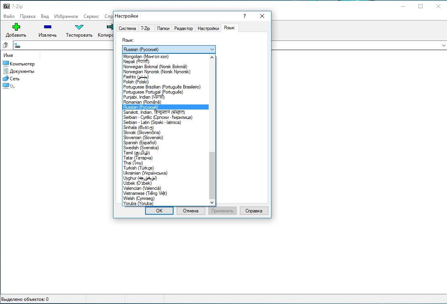Switch to the Редактор tab

click(184, 28)
